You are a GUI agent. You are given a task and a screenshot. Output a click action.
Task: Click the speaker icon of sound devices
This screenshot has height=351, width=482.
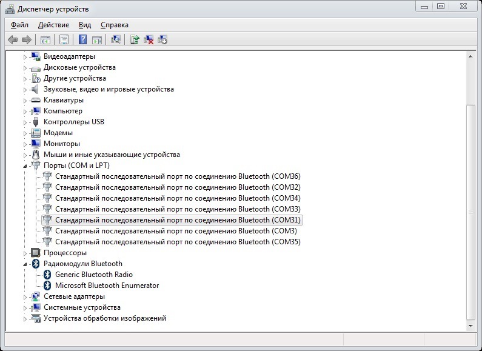click(35, 89)
